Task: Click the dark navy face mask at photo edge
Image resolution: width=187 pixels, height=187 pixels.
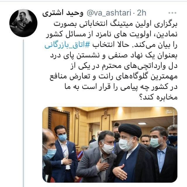Action: tap(173, 138)
